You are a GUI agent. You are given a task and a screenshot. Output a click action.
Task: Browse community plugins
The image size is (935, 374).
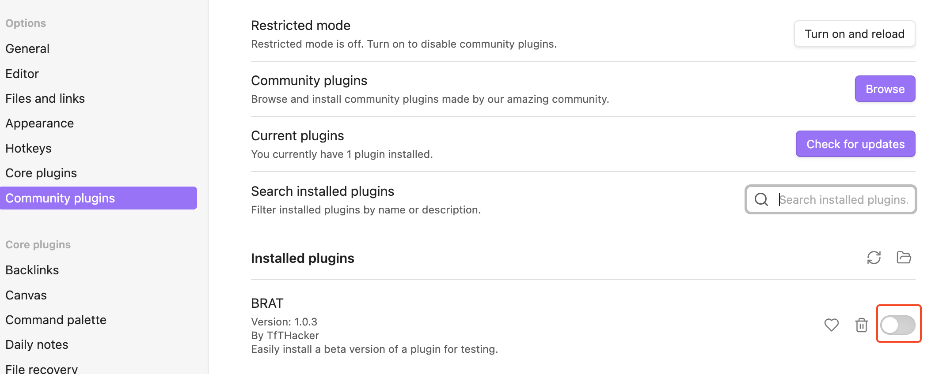(x=885, y=89)
